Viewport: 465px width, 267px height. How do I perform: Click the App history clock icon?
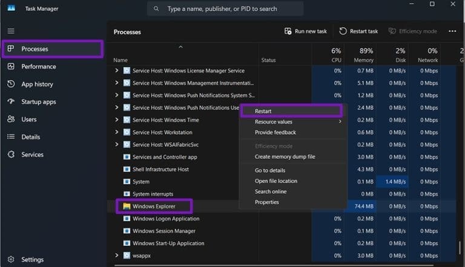coord(11,84)
